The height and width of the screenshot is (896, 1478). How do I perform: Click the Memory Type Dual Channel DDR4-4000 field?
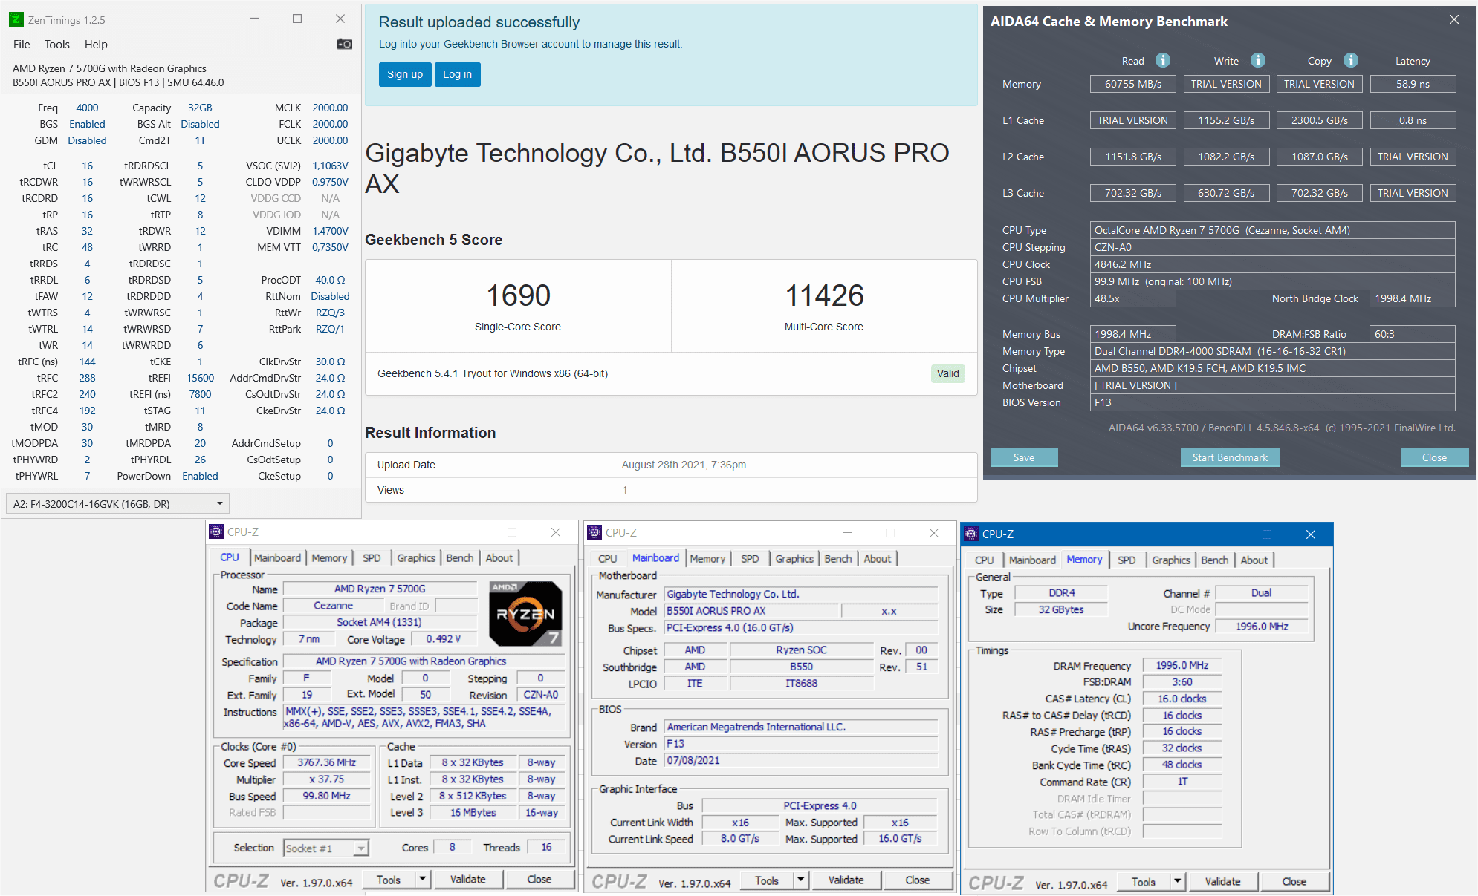[1273, 351]
